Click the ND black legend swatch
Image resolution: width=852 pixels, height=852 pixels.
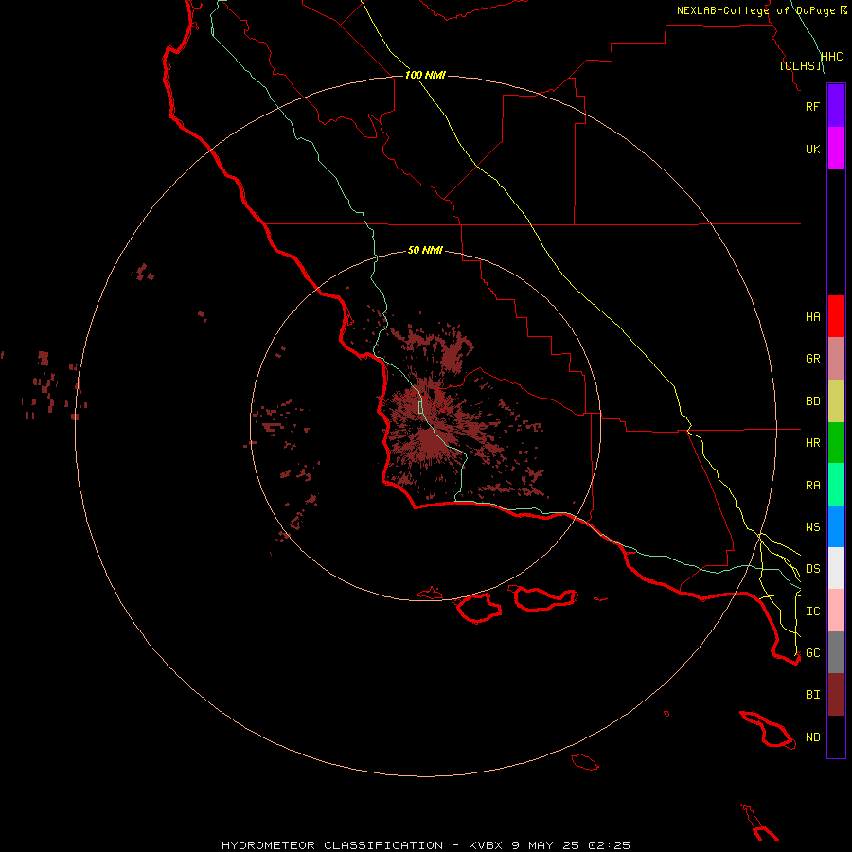pos(836,737)
